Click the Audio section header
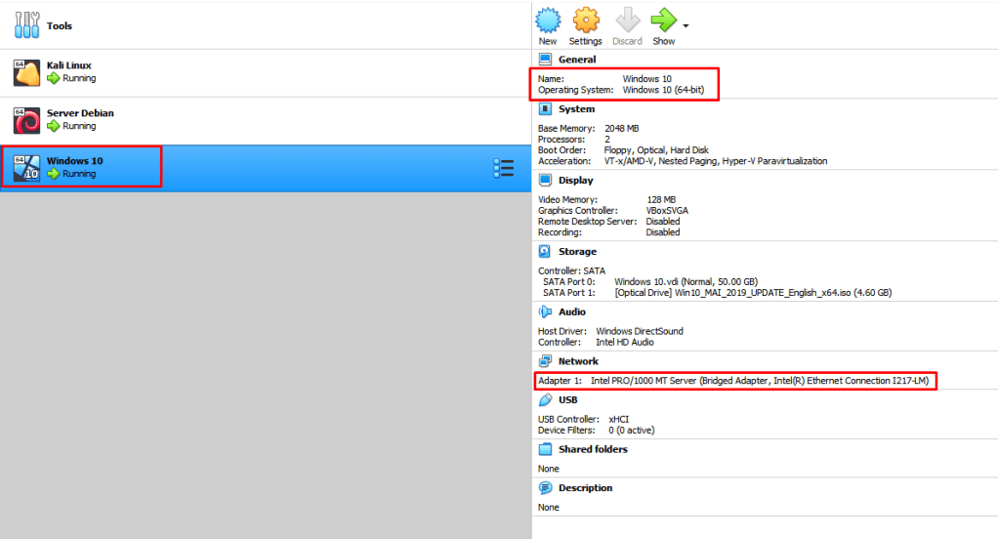Screen dimensions: 998x539 (571, 312)
